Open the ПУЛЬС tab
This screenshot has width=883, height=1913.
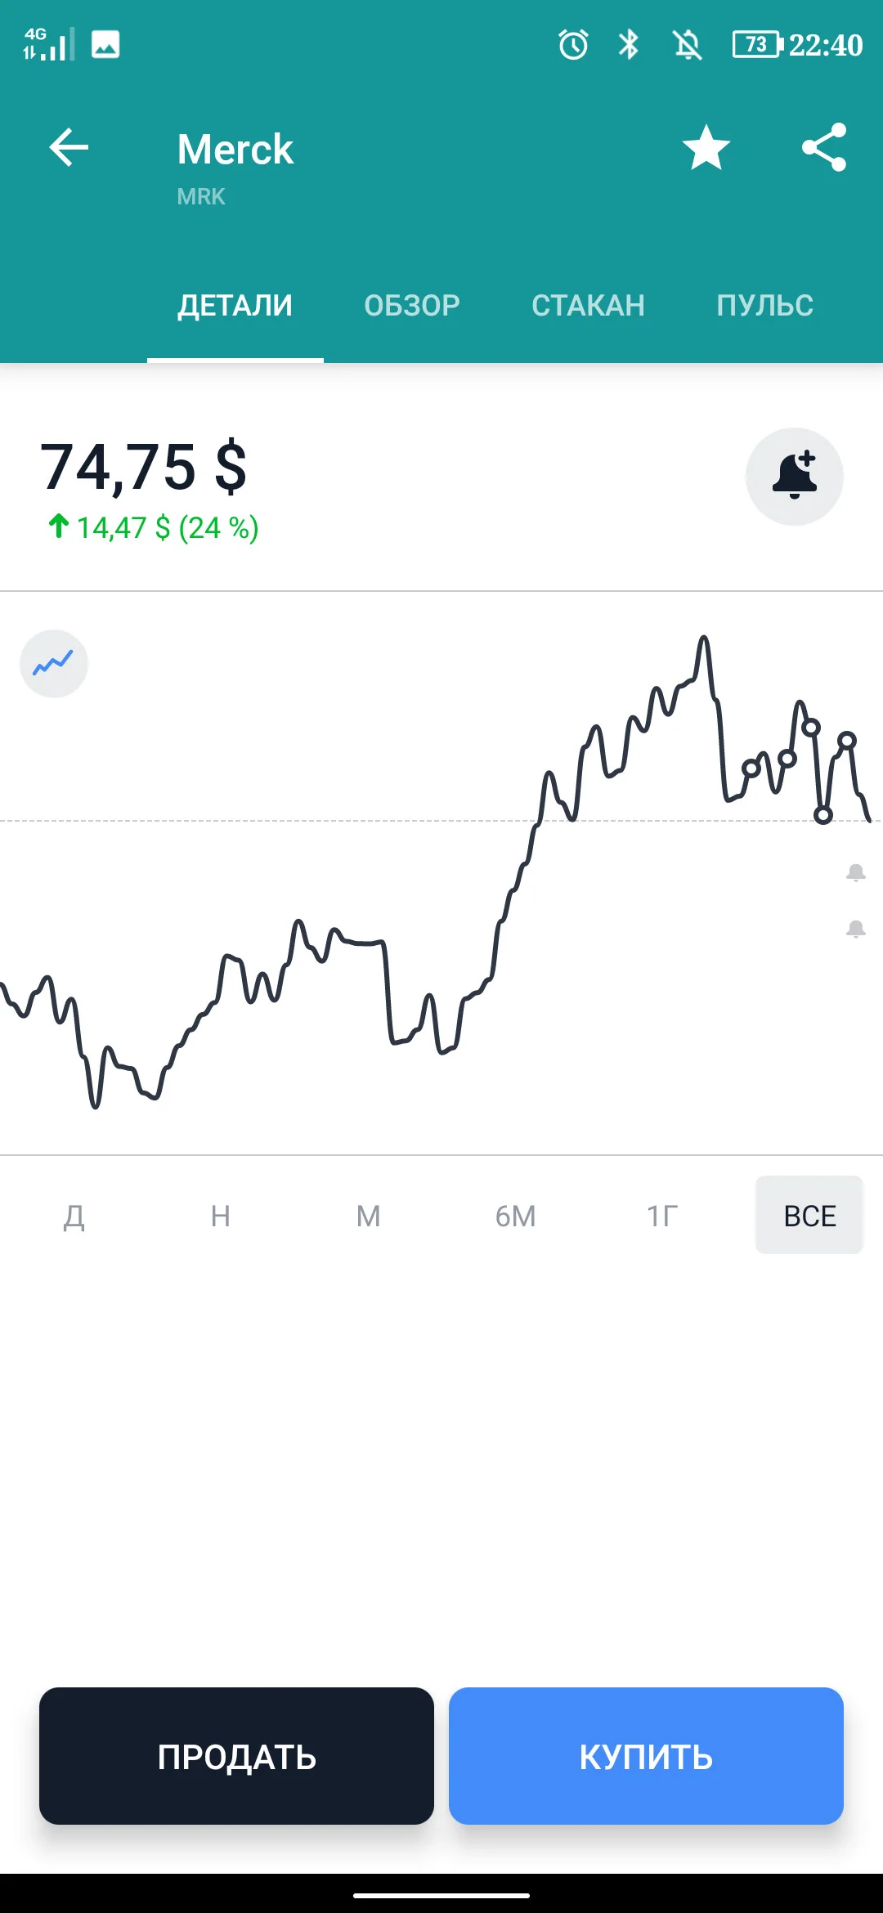(x=765, y=306)
